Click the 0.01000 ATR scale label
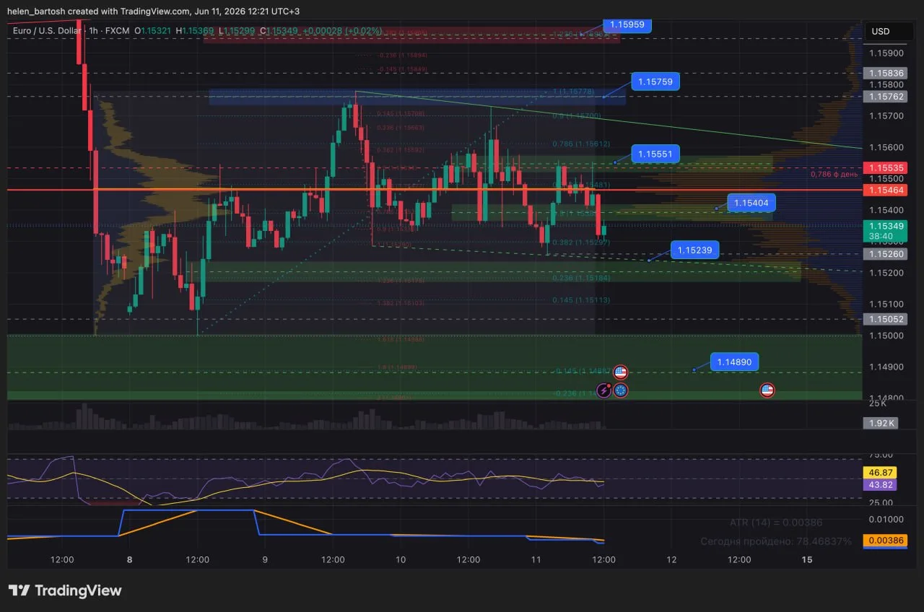 point(886,520)
